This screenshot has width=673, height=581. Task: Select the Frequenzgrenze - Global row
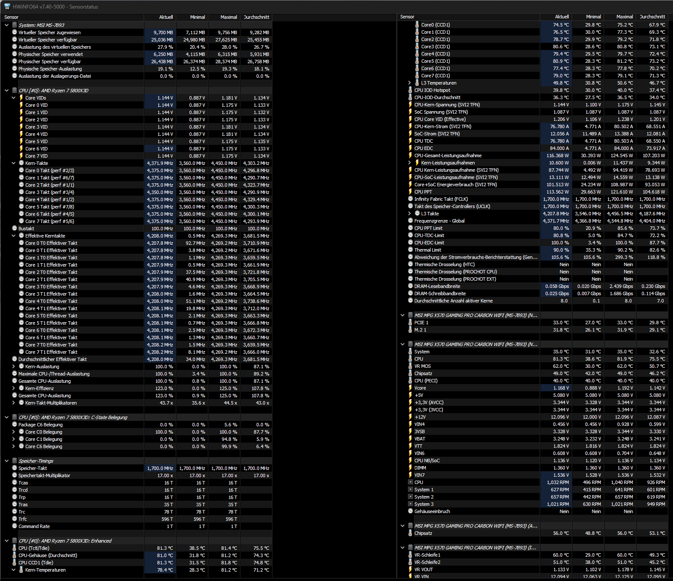(532, 221)
